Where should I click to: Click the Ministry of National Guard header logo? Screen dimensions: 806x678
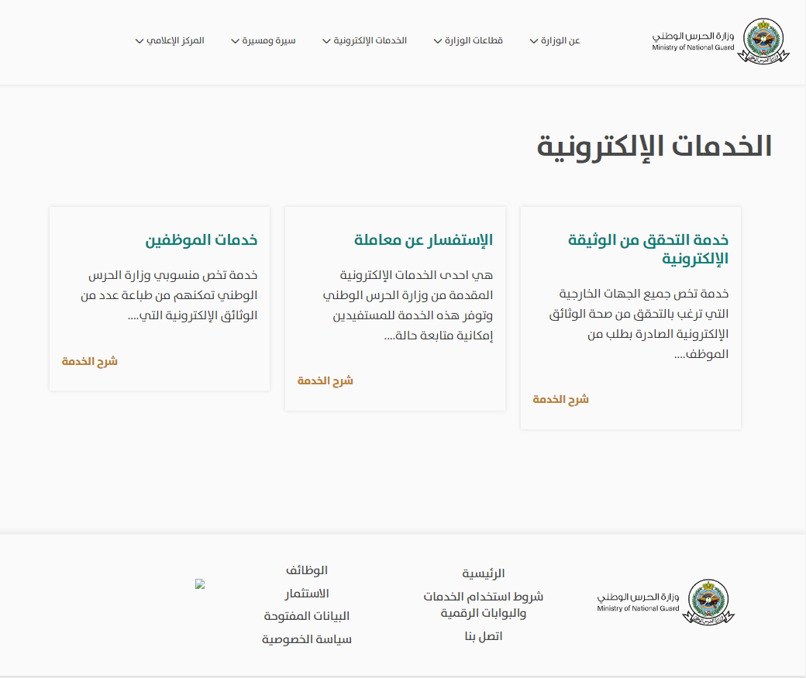[721, 41]
